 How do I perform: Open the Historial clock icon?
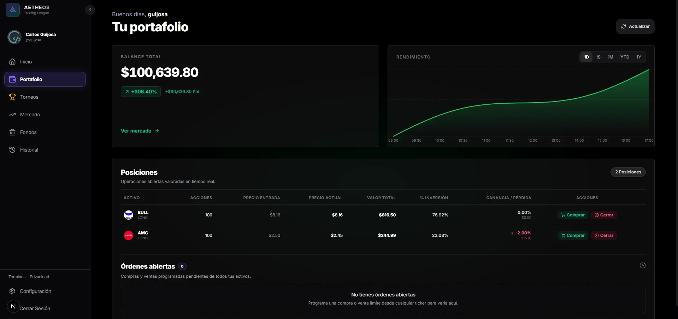point(12,150)
